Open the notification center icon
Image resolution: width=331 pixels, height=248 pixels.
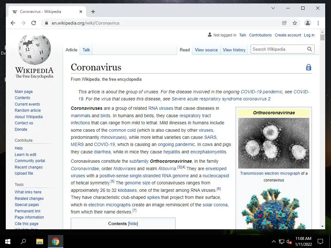tap(320, 242)
